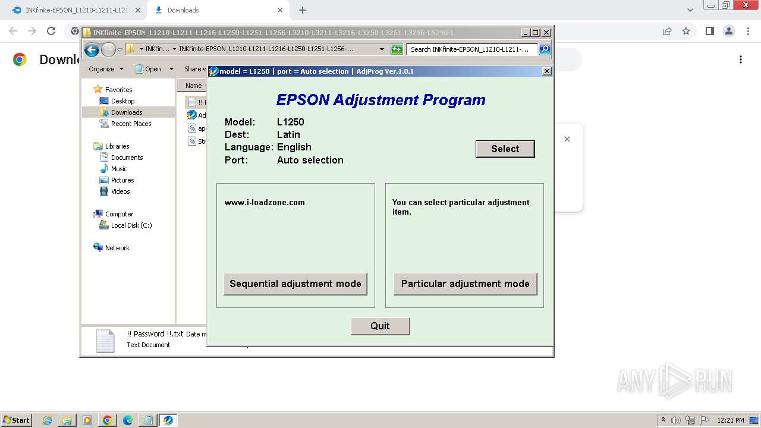Screen dimensions: 761x428
Task: Open the Explorer recent locations dropdown
Action: tap(120, 49)
